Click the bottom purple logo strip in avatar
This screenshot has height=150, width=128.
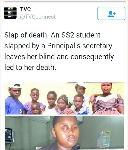click(x=10, y=17)
